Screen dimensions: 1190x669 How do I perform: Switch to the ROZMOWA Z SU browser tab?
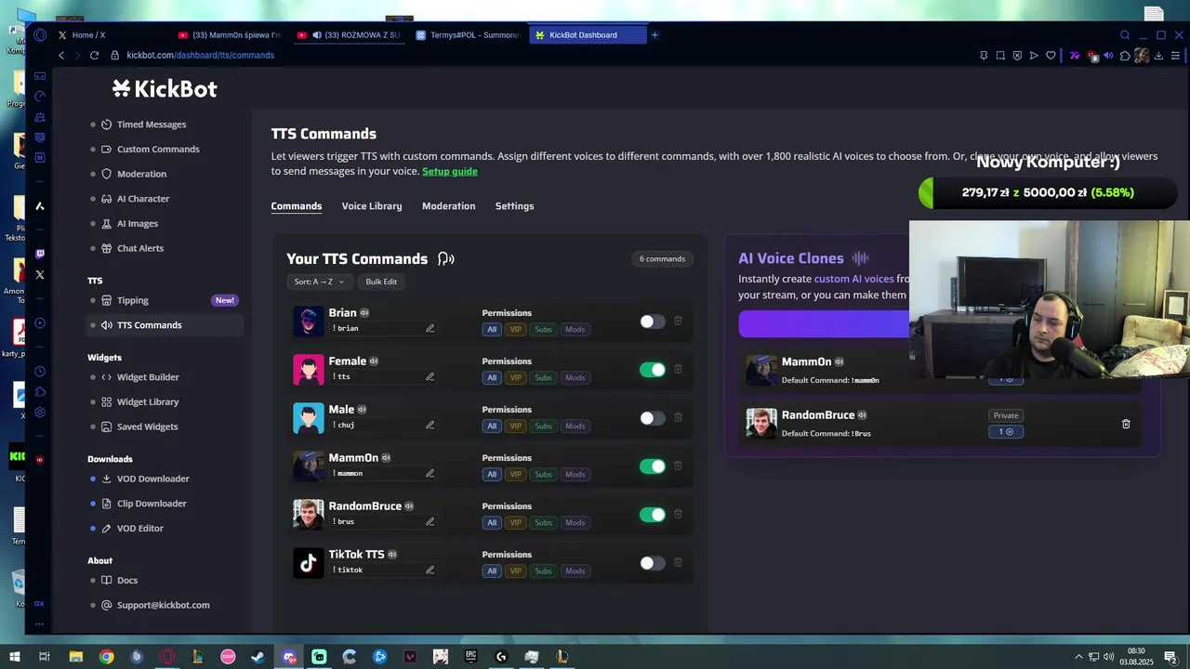pyautogui.click(x=349, y=35)
